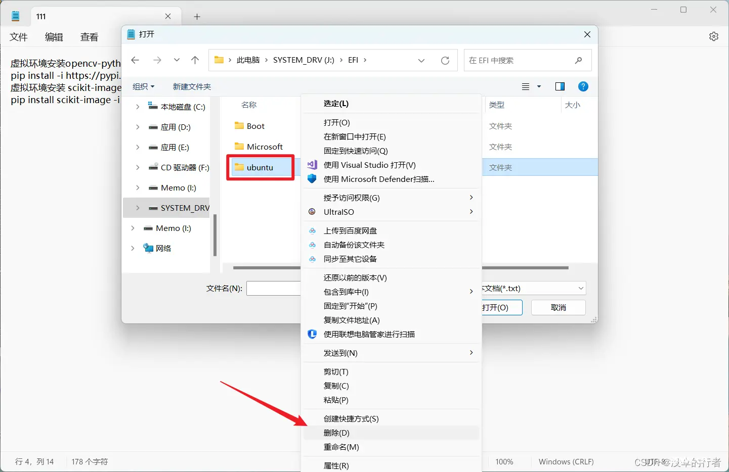This screenshot has width=729, height=472.
Task: Select the Boot folder
Action: pyautogui.click(x=250, y=126)
